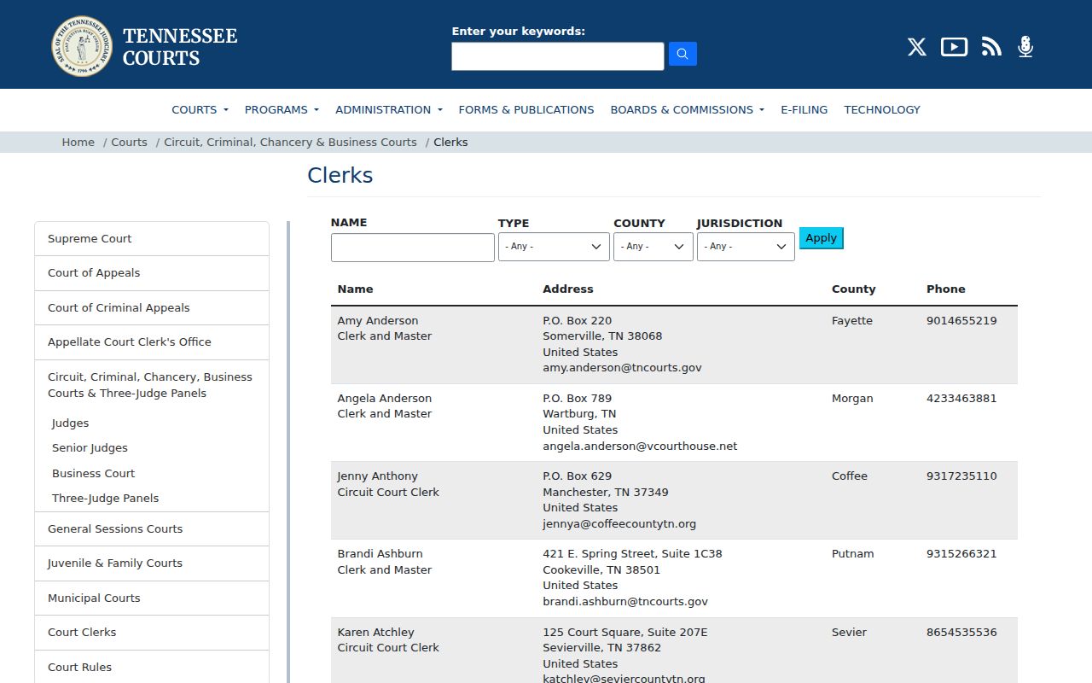
Task: Open the podcast microphone icon
Action: point(1025,47)
